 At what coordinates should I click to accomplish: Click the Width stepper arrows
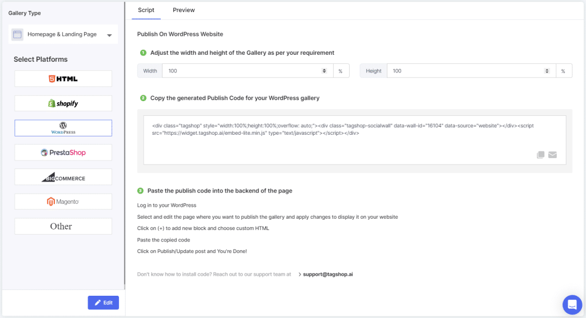pyautogui.click(x=324, y=71)
